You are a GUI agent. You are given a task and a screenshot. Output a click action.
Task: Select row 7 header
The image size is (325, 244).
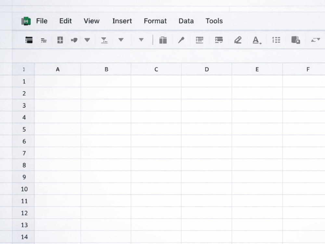[x=23, y=153]
